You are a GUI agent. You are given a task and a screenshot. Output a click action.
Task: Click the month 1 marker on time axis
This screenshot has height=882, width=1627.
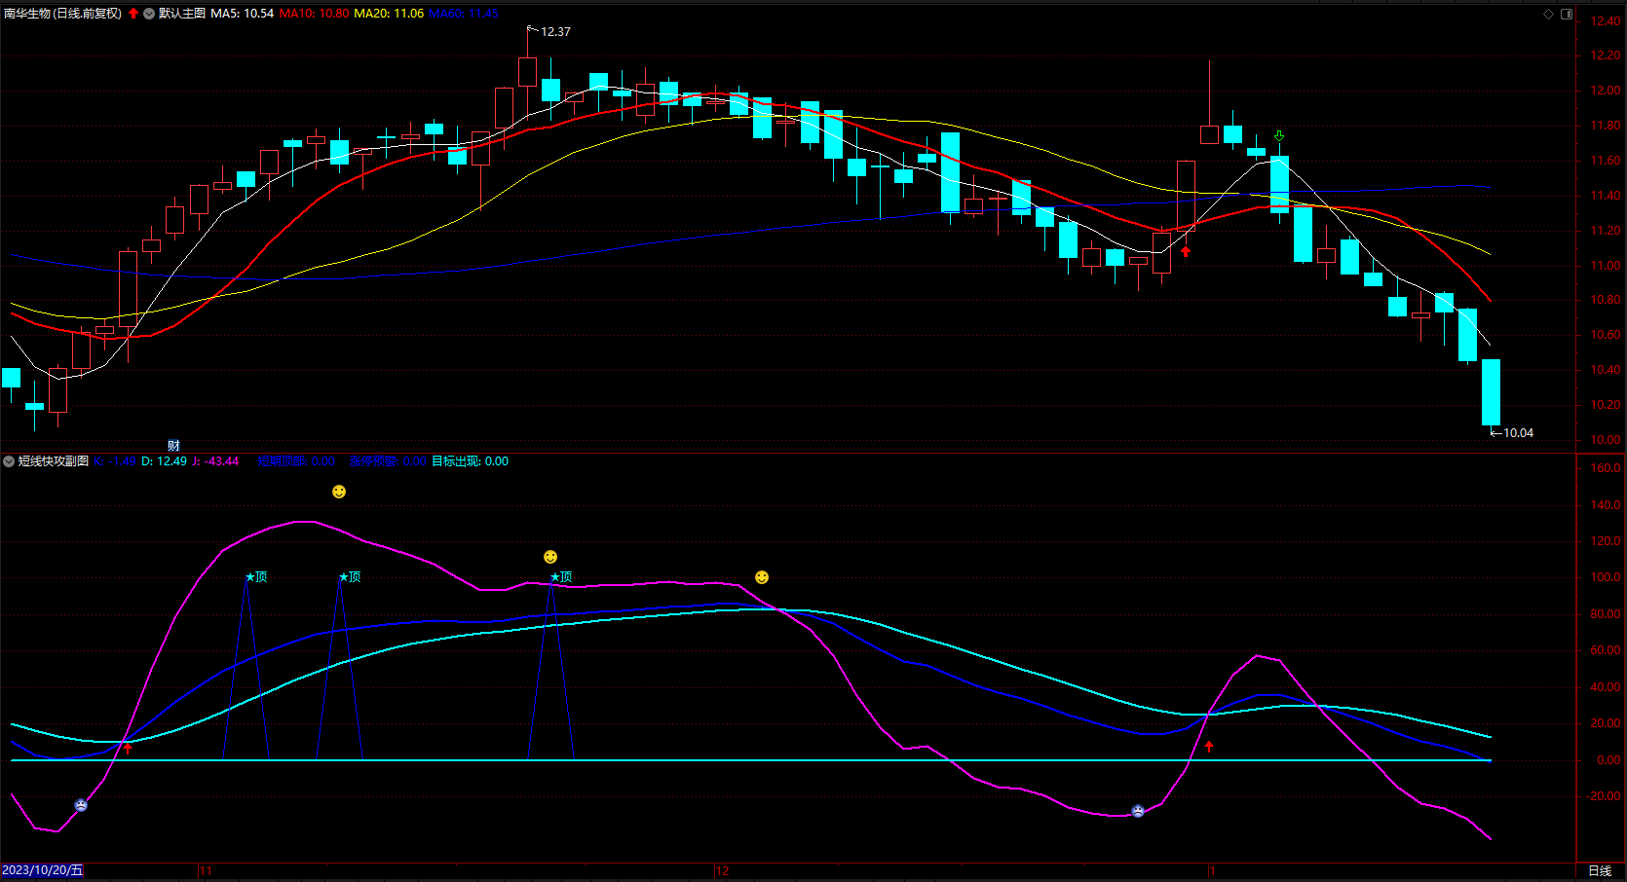(x=1212, y=871)
